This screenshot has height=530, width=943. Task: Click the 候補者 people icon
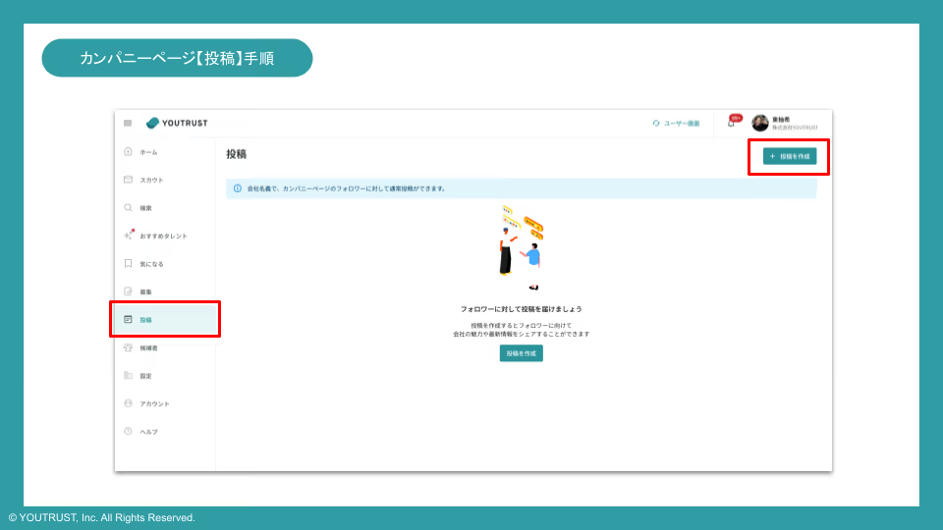coord(128,347)
